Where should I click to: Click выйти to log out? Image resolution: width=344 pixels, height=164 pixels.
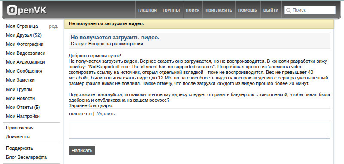coord(271,10)
